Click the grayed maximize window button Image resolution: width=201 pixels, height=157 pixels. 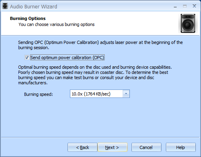coord(185,6)
